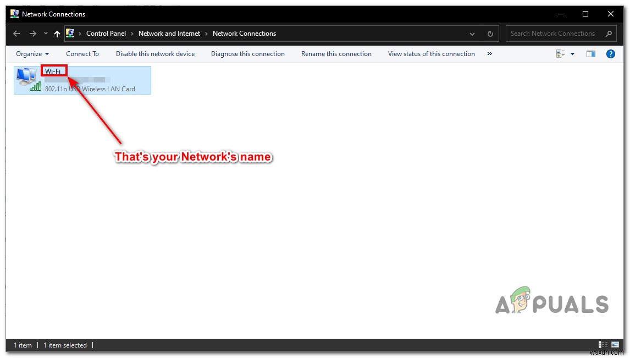Click the refresh icon in the address bar
The image size is (630, 358).
click(489, 34)
